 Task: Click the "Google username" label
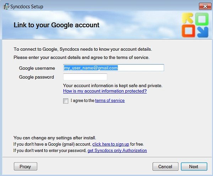click(37, 68)
